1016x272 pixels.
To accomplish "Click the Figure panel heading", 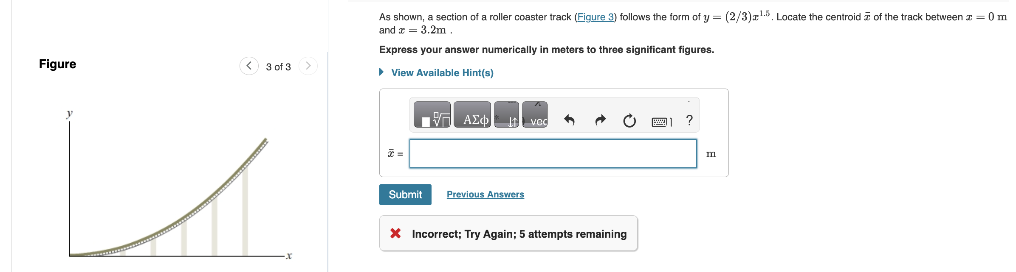I will point(57,64).
